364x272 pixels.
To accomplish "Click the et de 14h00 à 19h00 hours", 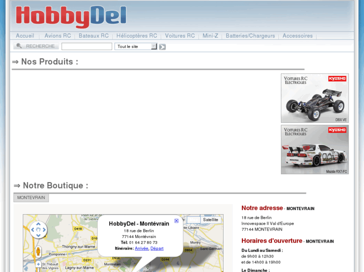I will pos(261,263).
